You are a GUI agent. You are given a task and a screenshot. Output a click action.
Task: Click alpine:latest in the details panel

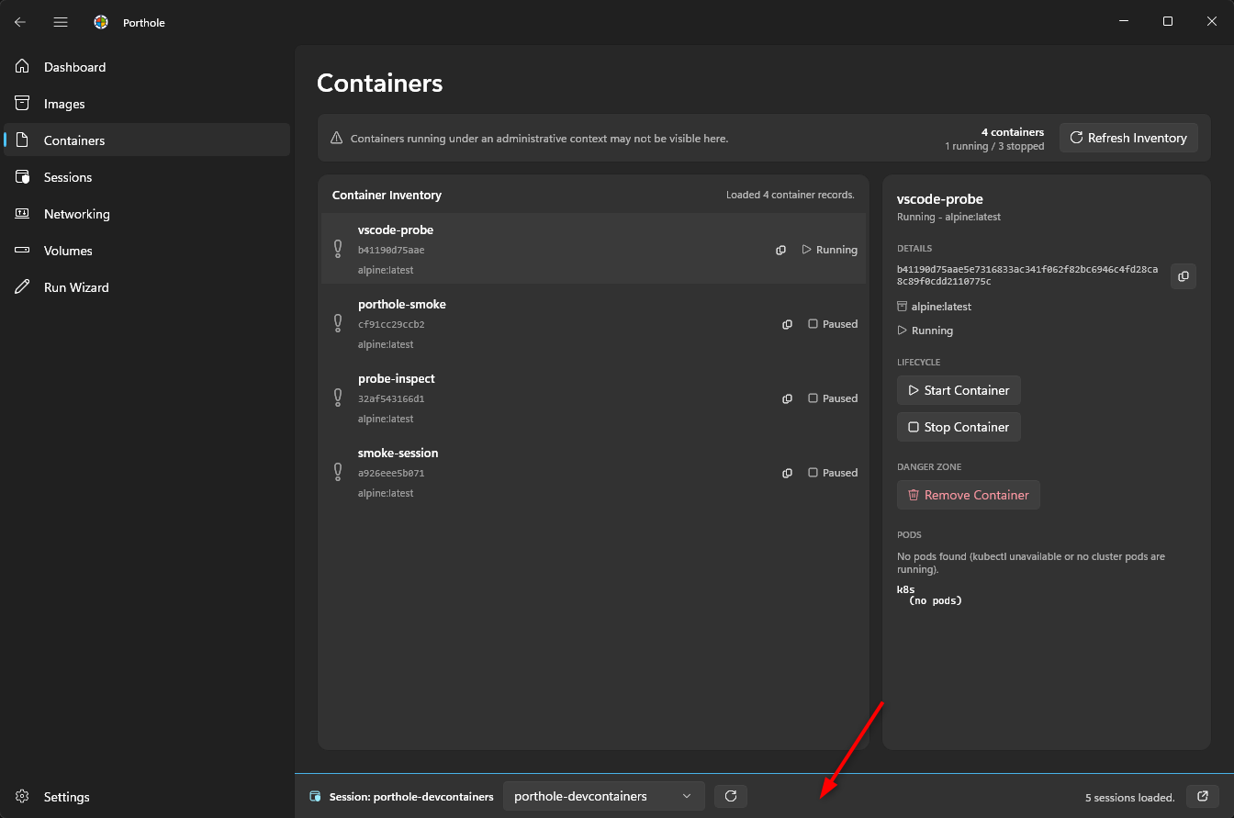pyautogui.click(x=941, y=307)
